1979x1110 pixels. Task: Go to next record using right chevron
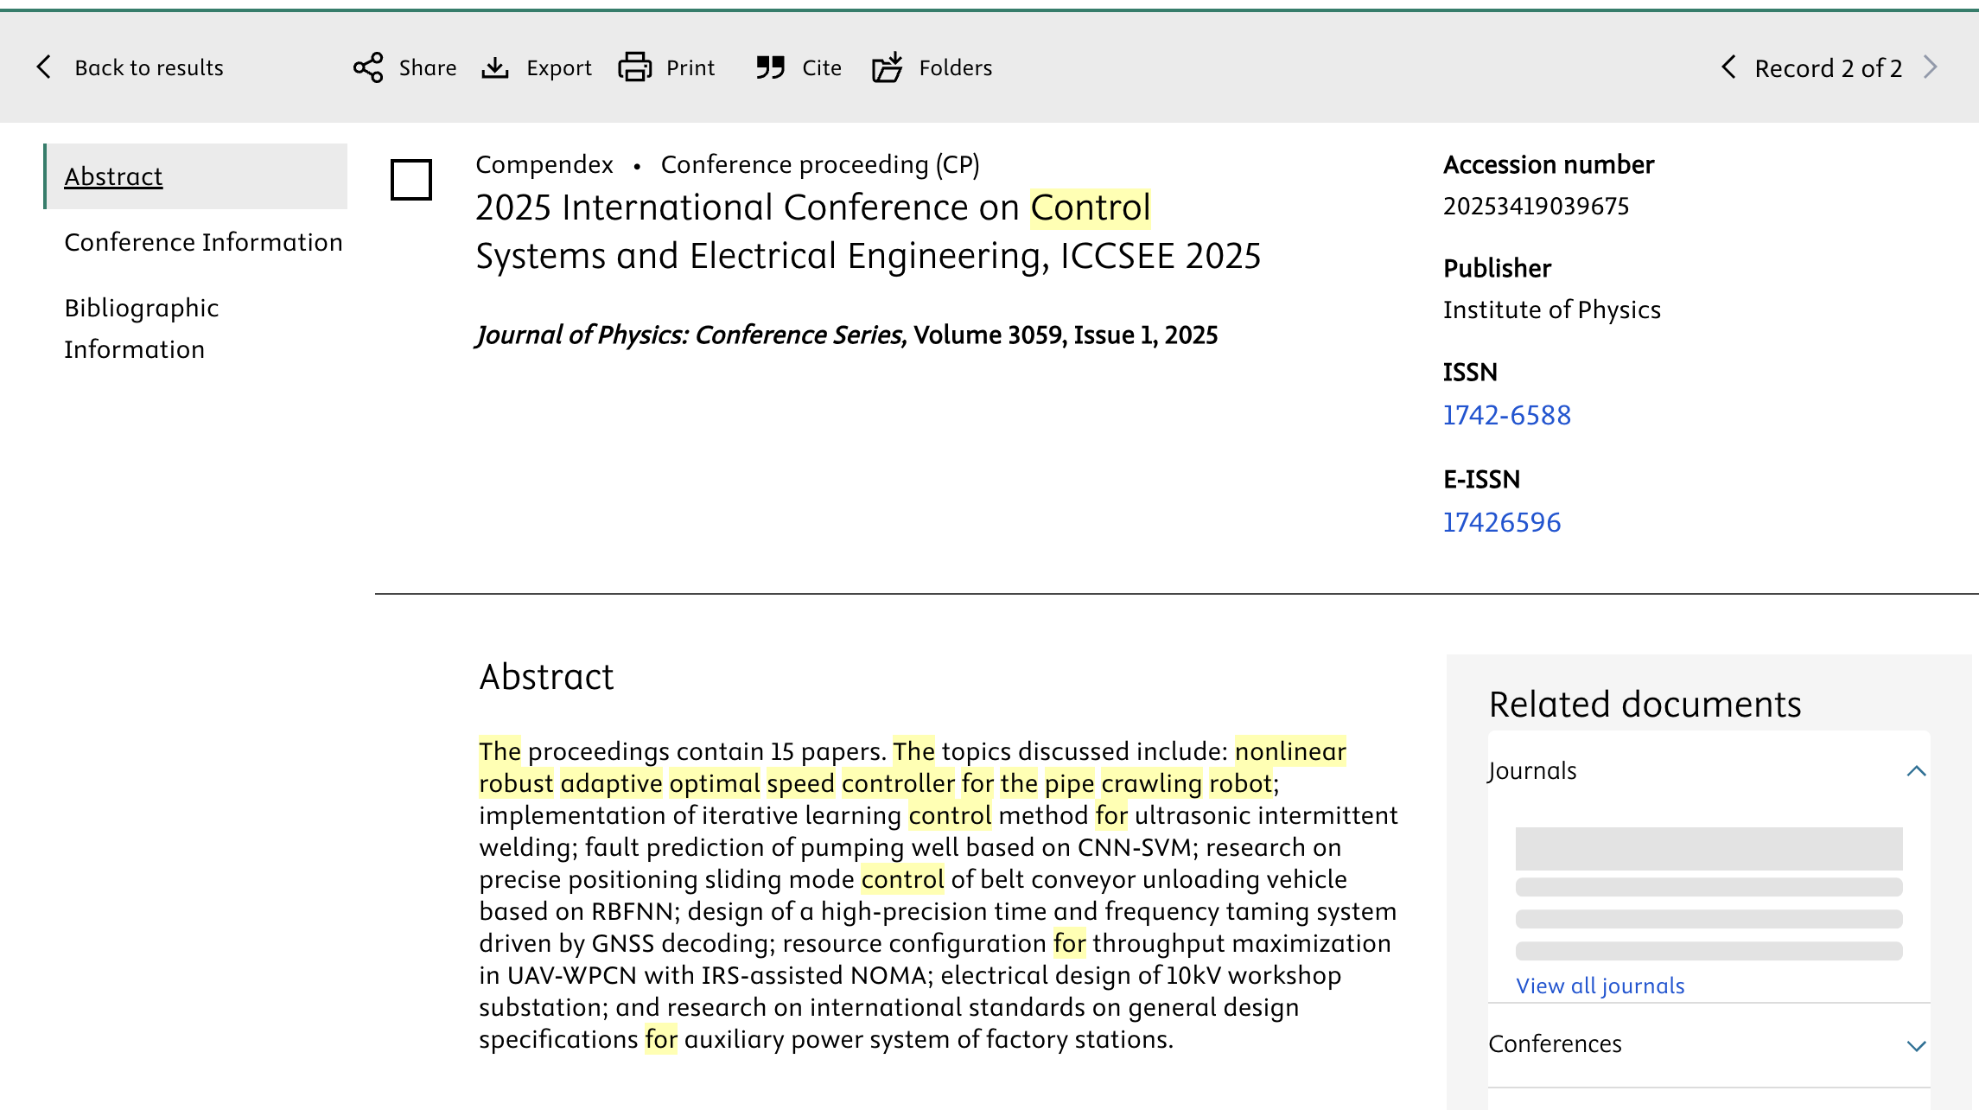pos(1931,67)
